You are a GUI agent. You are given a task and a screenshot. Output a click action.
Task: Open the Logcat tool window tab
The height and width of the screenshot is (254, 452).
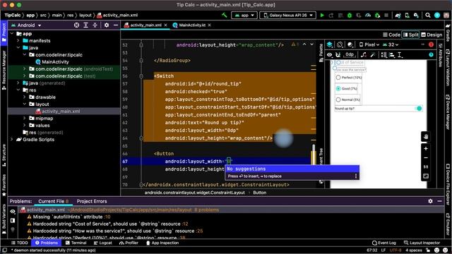point(102,243)
